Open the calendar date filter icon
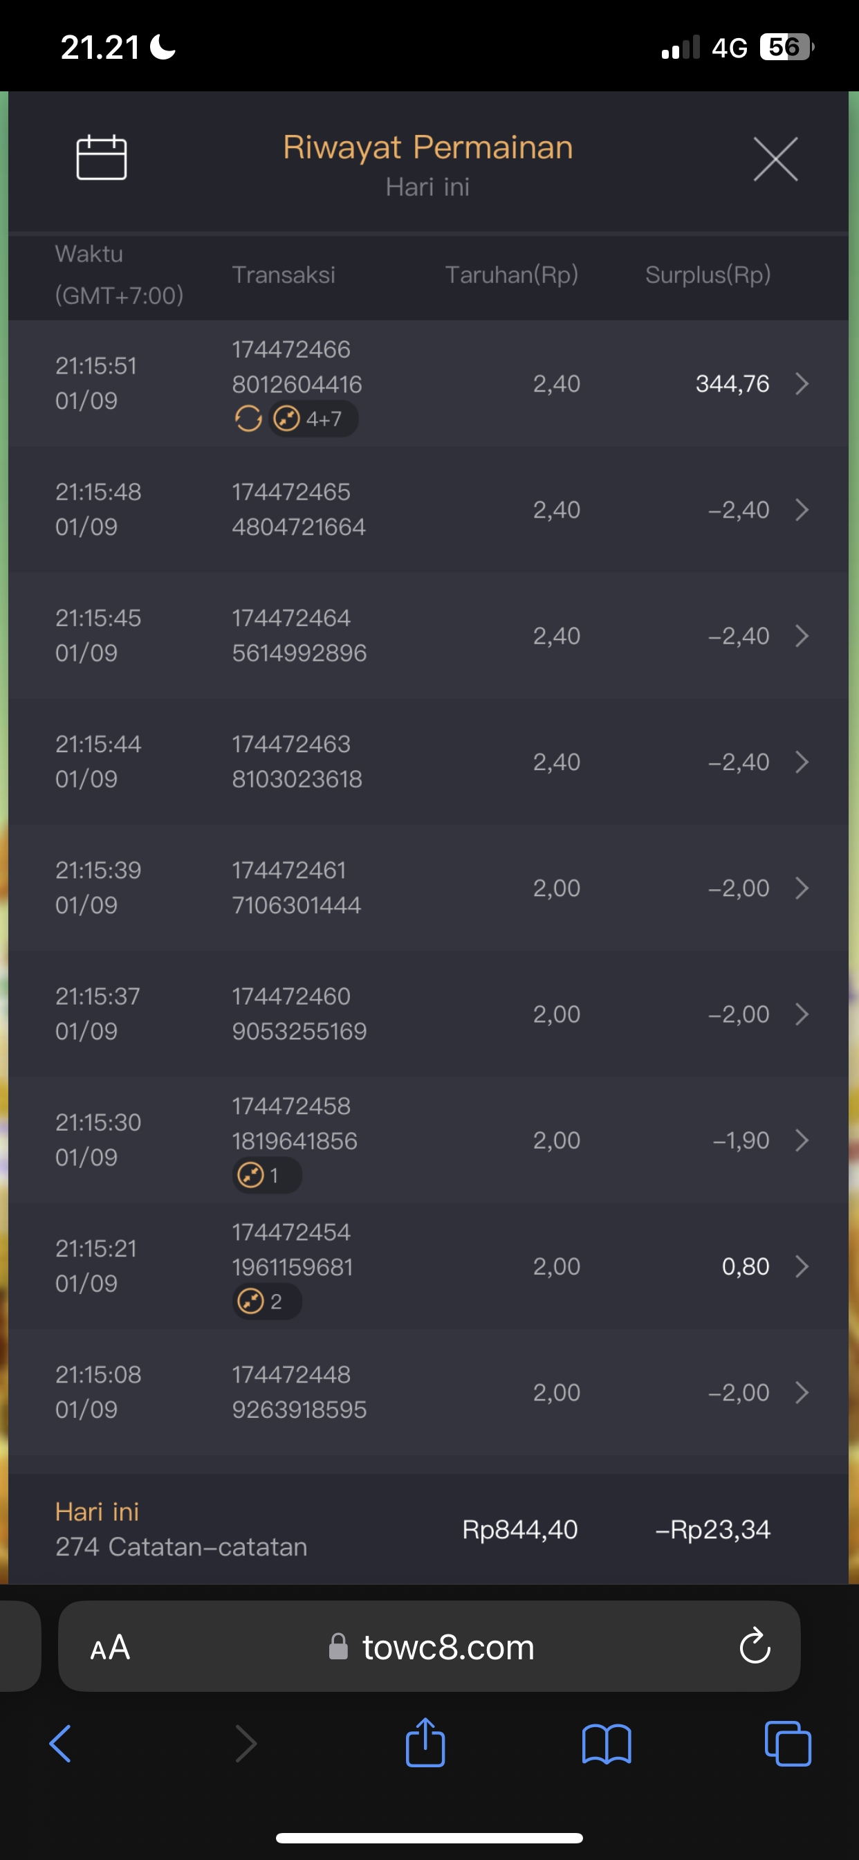This screenshot has height=1860, width=859. [x=101, y=157]
